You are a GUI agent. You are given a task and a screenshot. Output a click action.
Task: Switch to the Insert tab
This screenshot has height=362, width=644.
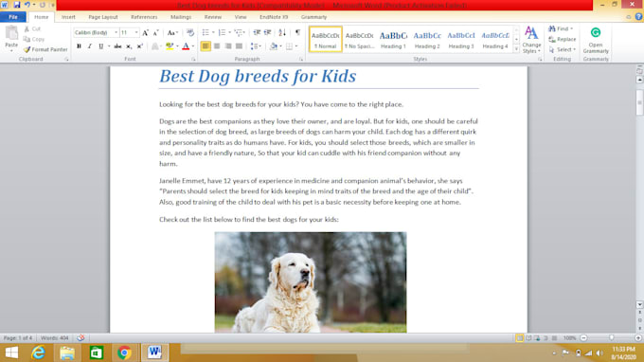click(x=68, y=17)
